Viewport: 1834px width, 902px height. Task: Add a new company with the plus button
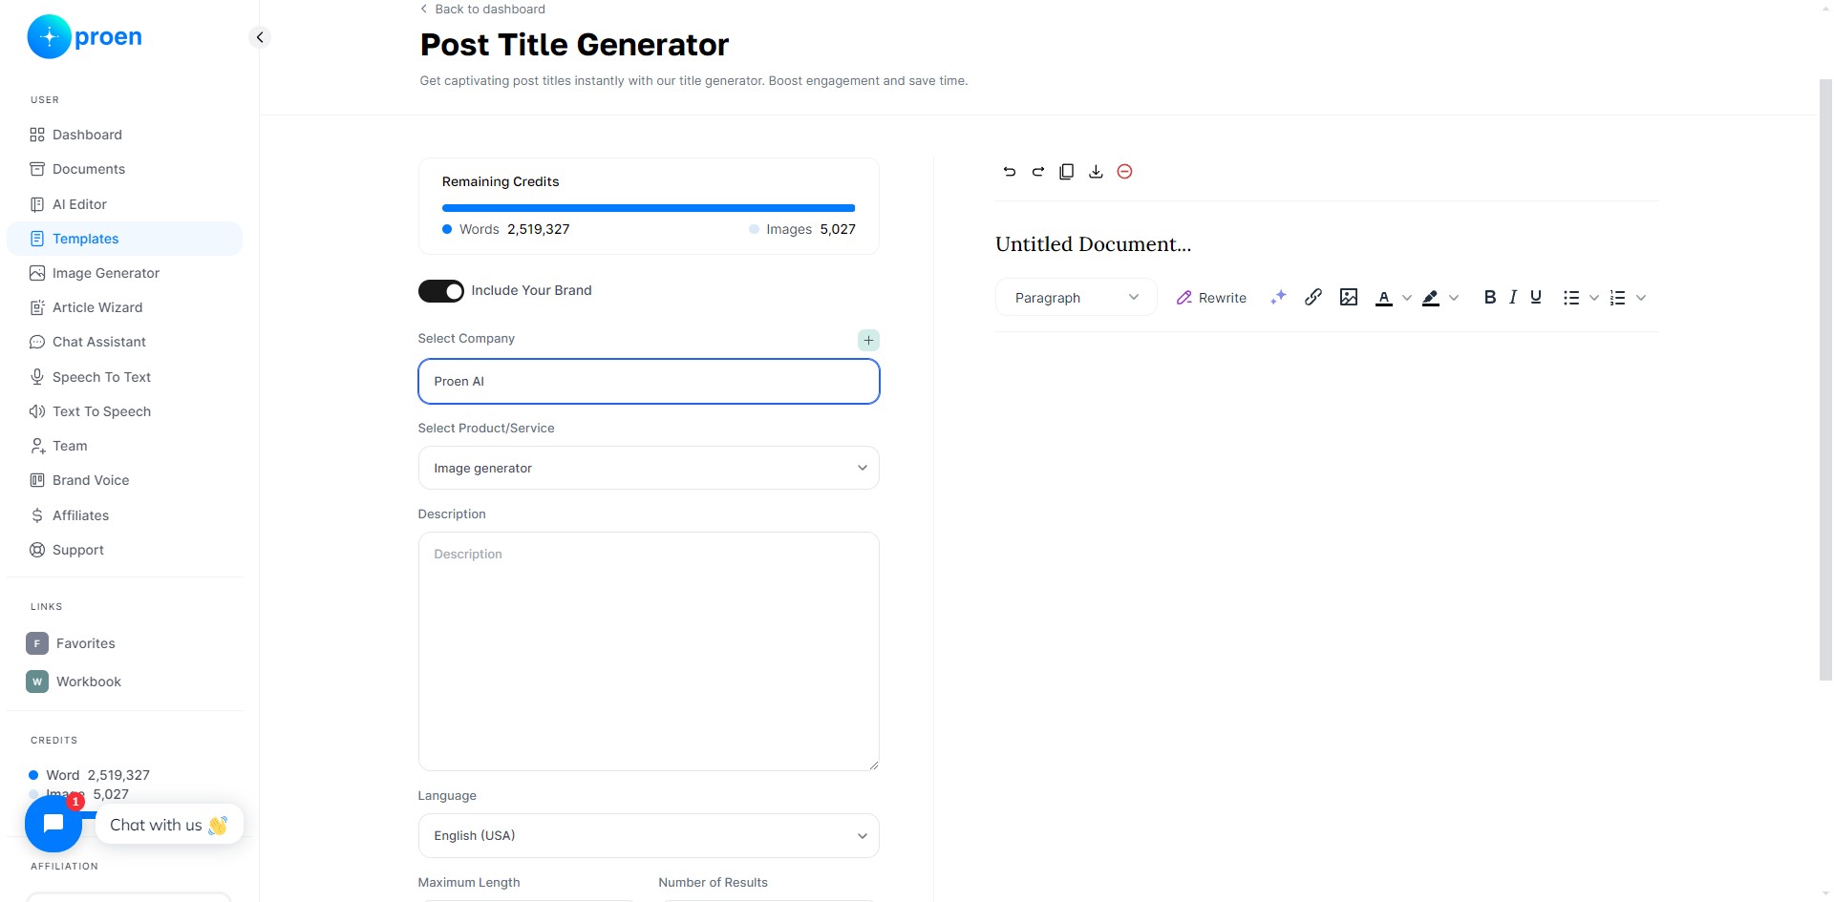click(868, 340)
